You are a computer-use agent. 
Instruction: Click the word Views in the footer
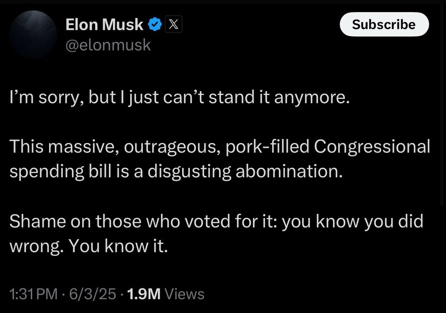[x=184, y=294]
